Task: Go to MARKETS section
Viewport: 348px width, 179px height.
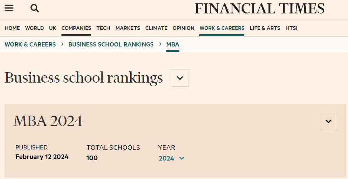Action: (128, 28)
